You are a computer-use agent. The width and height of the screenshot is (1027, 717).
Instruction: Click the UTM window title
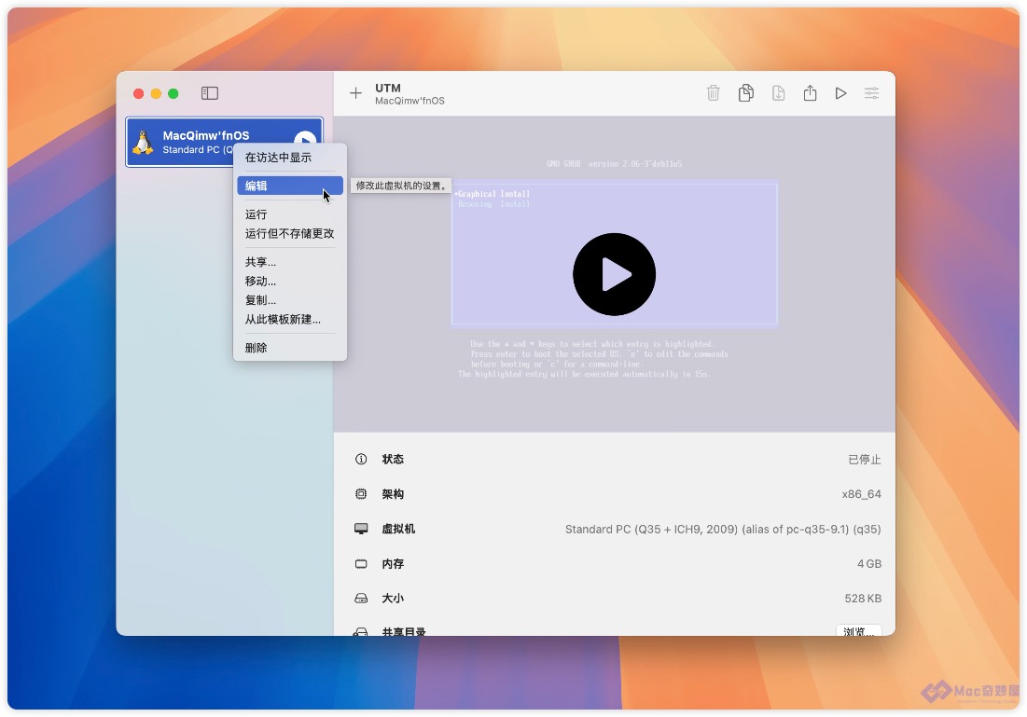388,88
